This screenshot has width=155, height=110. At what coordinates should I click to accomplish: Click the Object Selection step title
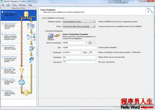pyautogui.click(x=10, y=23)
